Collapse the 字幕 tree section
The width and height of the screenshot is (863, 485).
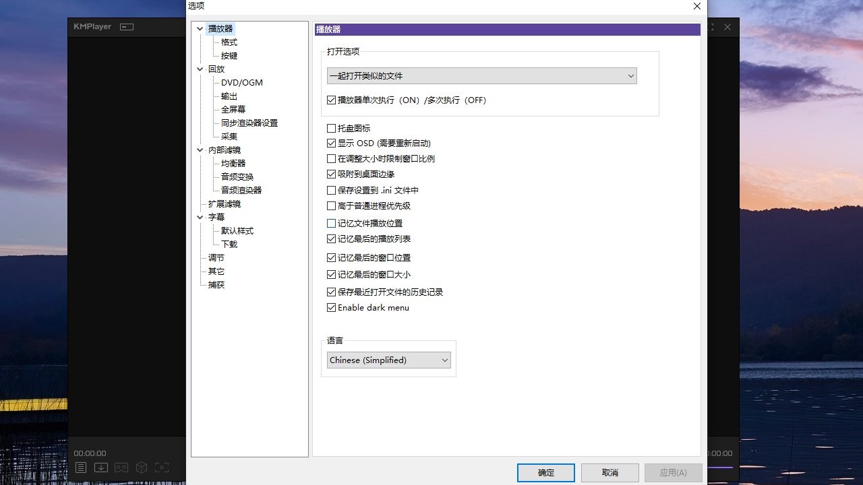pyautogui.click(x=200, y=217)
